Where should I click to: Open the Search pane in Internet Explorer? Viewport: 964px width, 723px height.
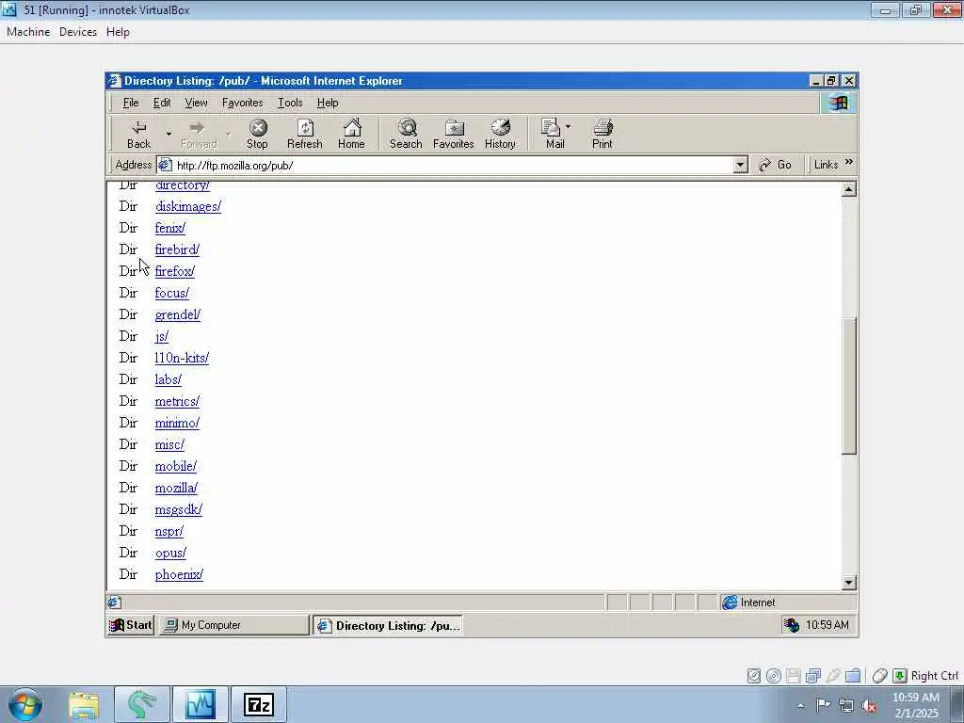(406, 134)
